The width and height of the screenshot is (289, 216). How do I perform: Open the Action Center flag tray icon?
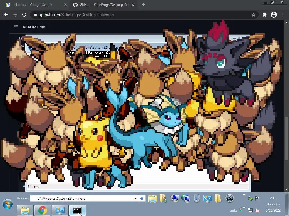(257, 198)
